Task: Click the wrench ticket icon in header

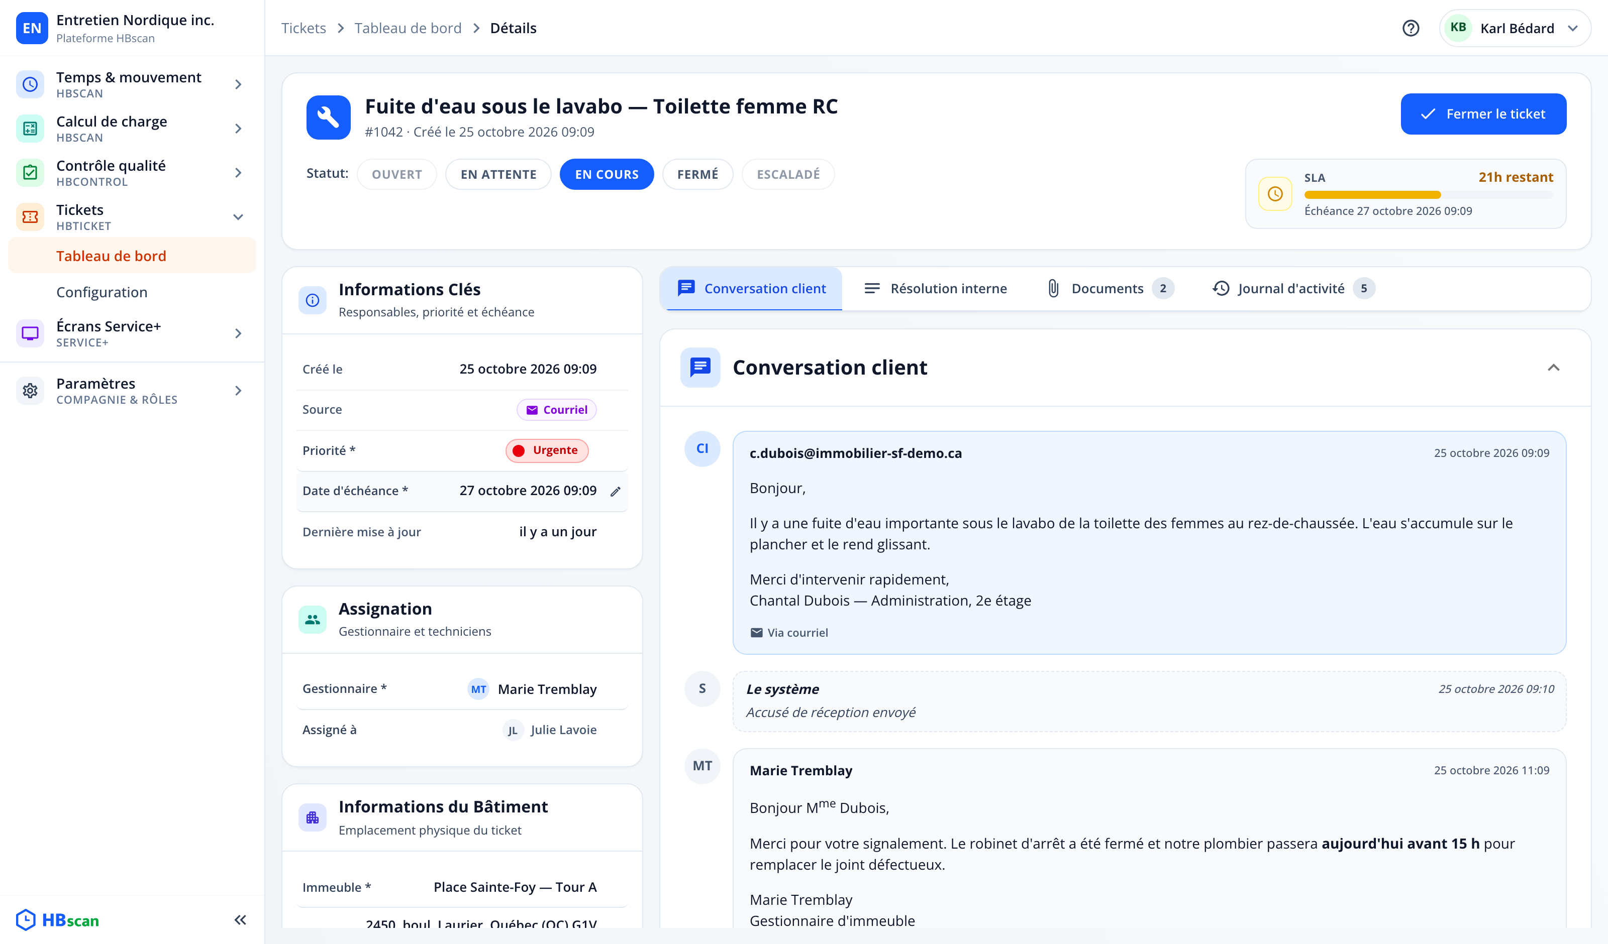Action: coord(329,117)
